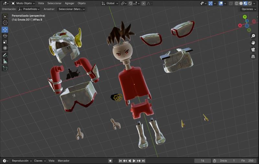The height and width of the screenshot is (164, 259).
Task: Activate the Scale tool
Action: point(5,42)
